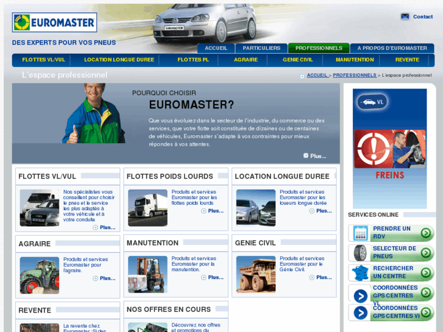Open FLOTTES PL menu item

pos(193,60)
